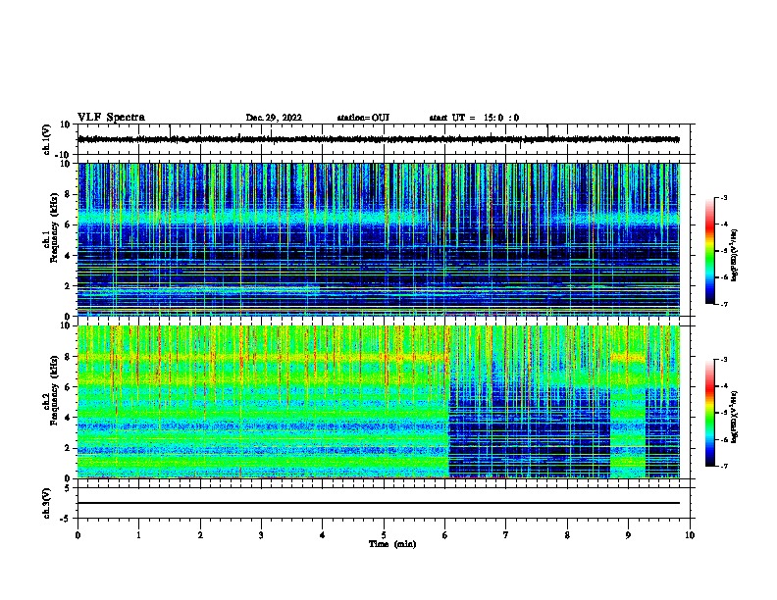
Task: Click time axis tick label "6"
Action: 445,535
